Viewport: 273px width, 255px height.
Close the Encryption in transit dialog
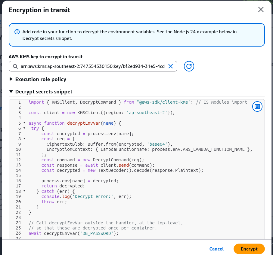[x=261, y=10]
